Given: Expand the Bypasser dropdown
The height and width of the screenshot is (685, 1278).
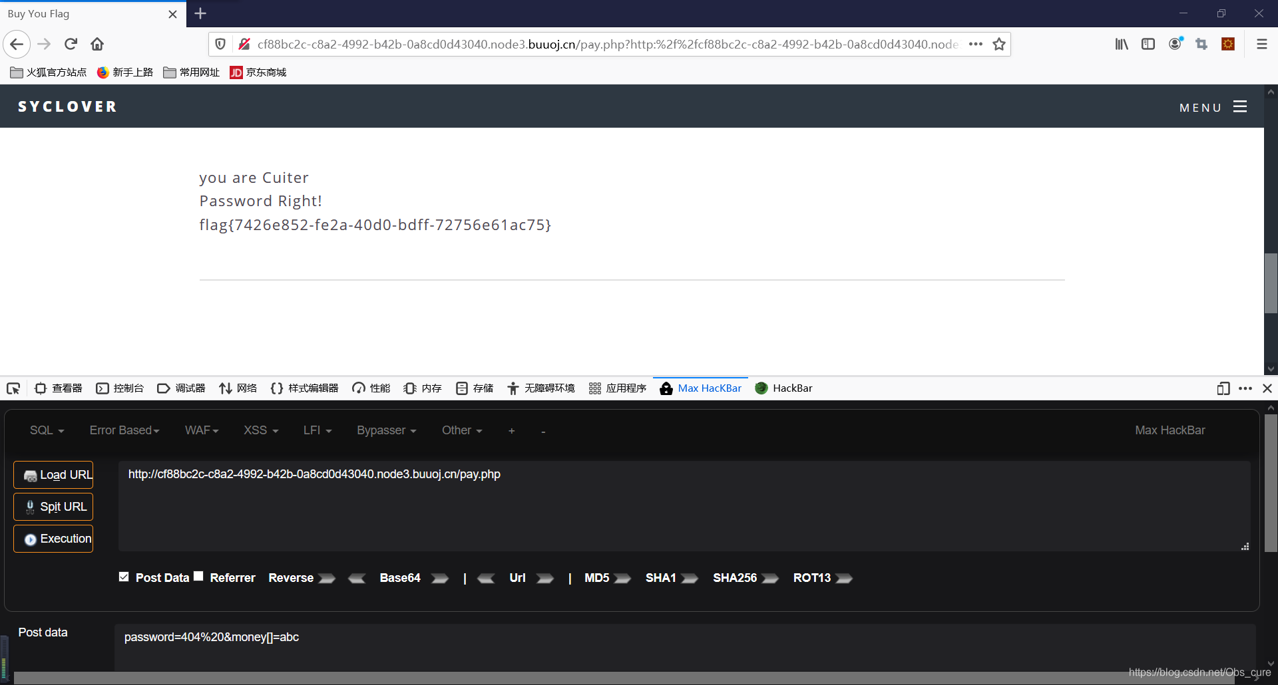Looking at the screenshot, I should pos(386,430).
